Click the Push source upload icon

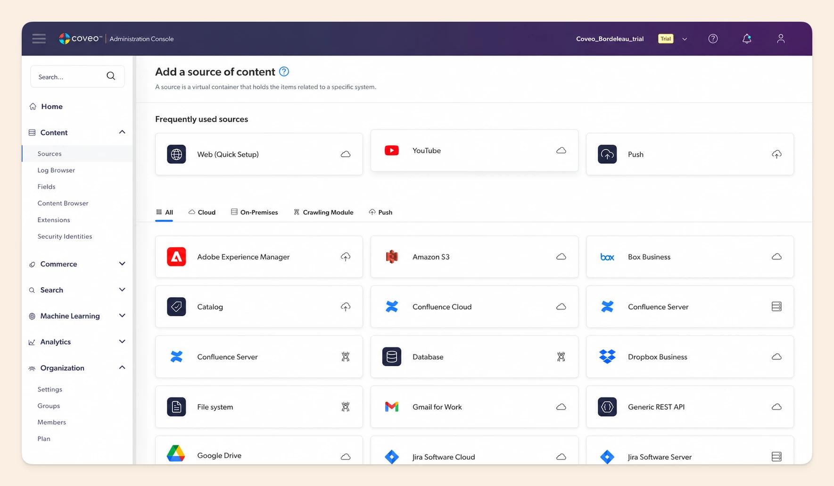[x=607, y=154]
